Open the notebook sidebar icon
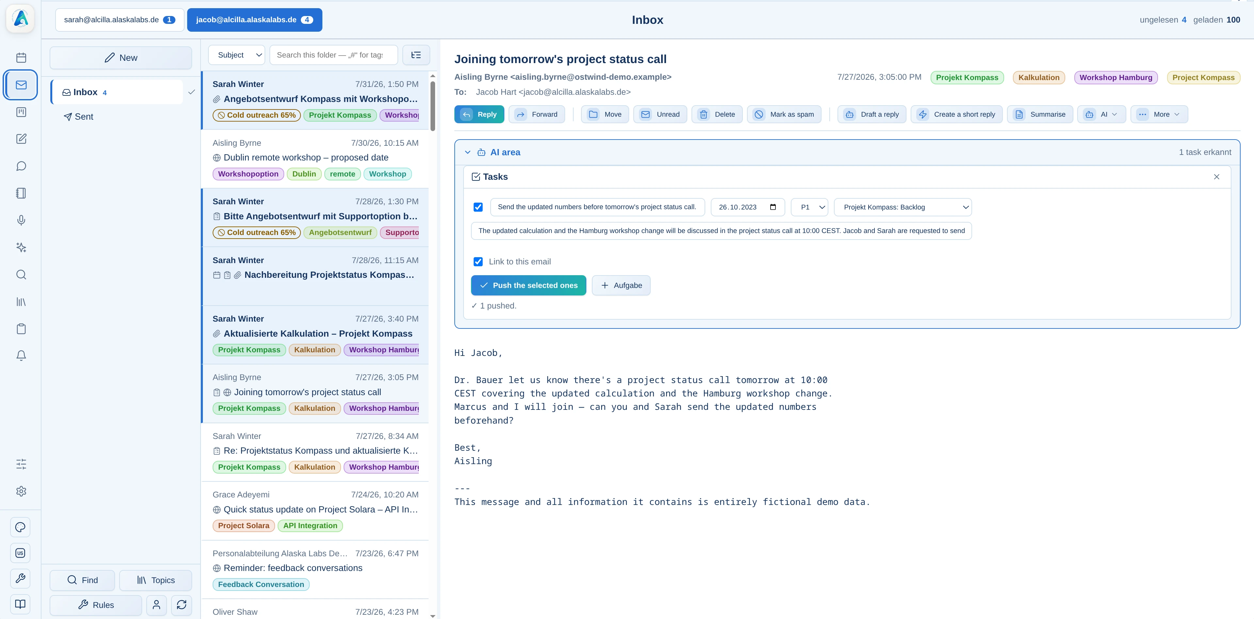 click(x=21, y=193)
